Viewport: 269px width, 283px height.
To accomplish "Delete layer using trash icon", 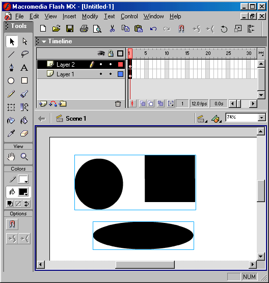I will coord(118,104).
